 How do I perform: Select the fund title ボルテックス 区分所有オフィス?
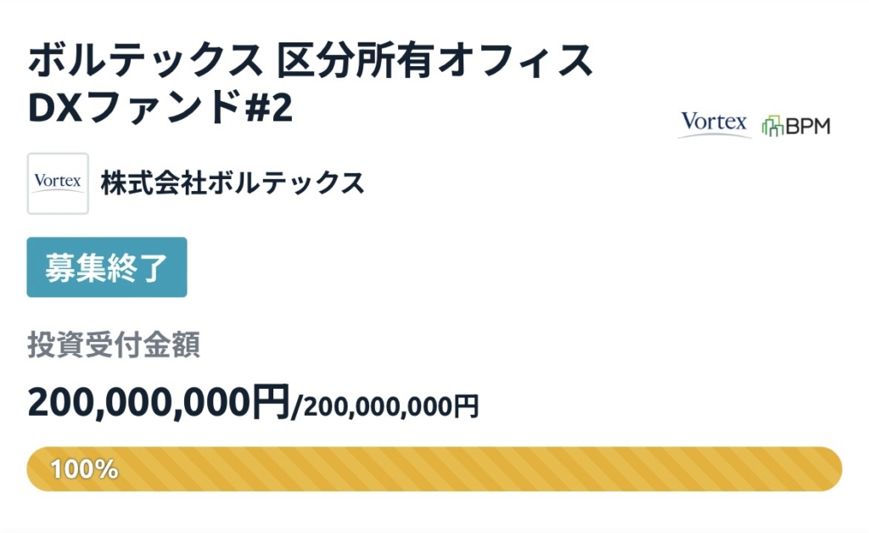click(311, 61)
